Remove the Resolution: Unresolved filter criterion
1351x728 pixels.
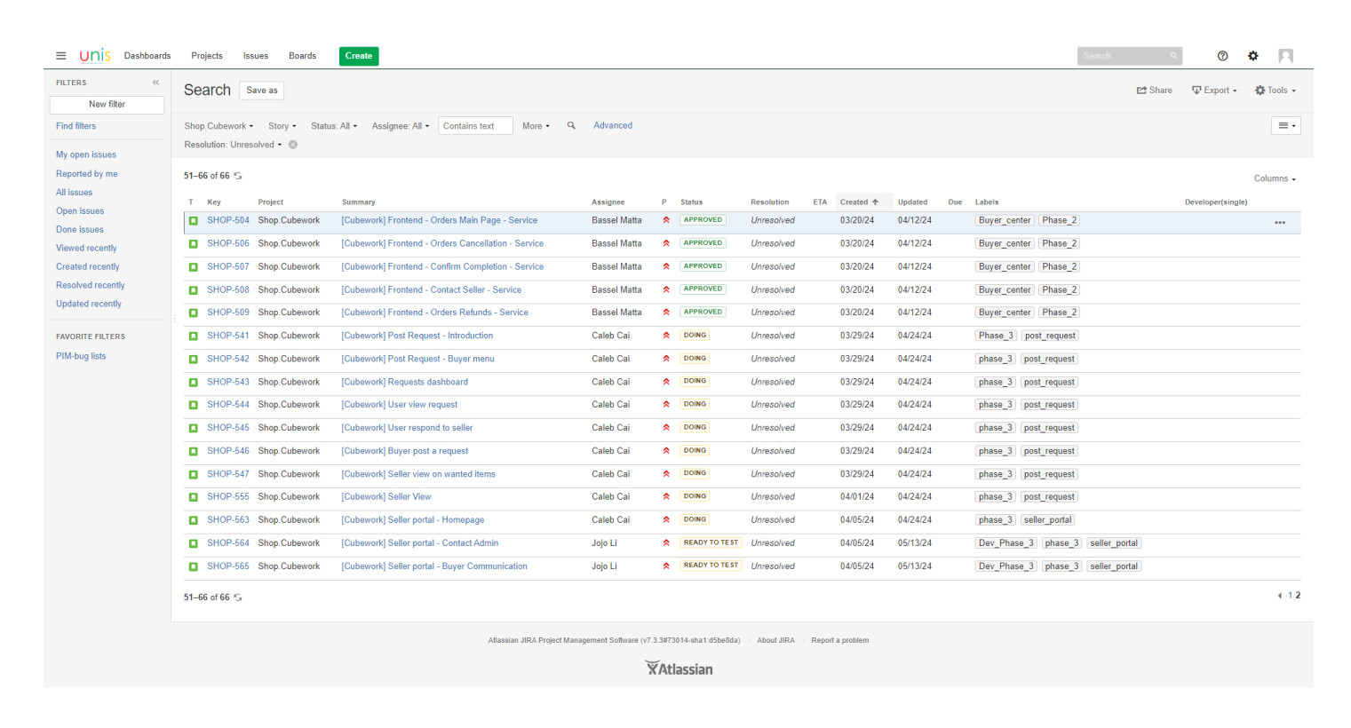click(293, 145)
